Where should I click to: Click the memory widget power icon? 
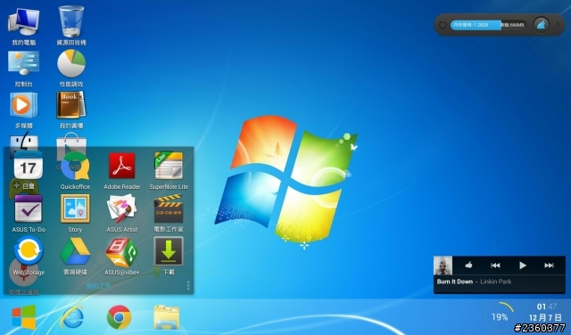[x=443, y=25]
